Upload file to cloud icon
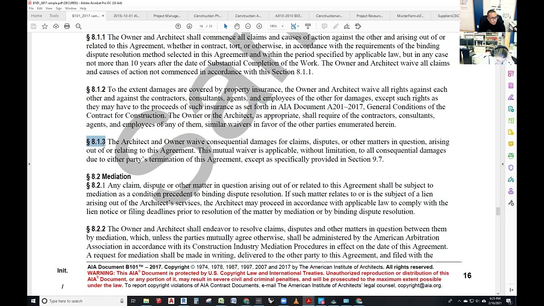The width and height of the screenshot is (544, 306). 56,26
